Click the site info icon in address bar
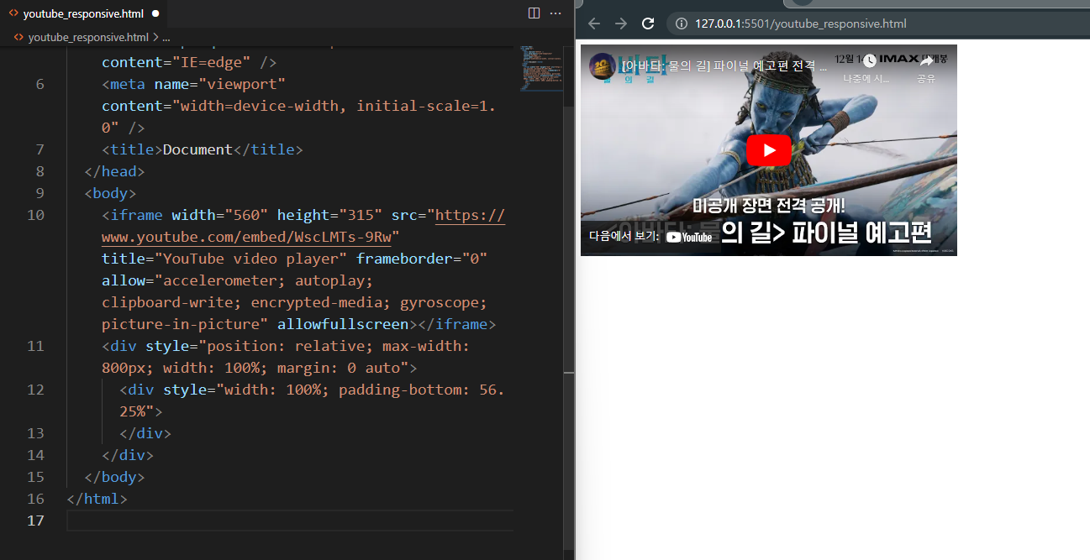Viewport: 1090px width, 560px height. [682, 24]
